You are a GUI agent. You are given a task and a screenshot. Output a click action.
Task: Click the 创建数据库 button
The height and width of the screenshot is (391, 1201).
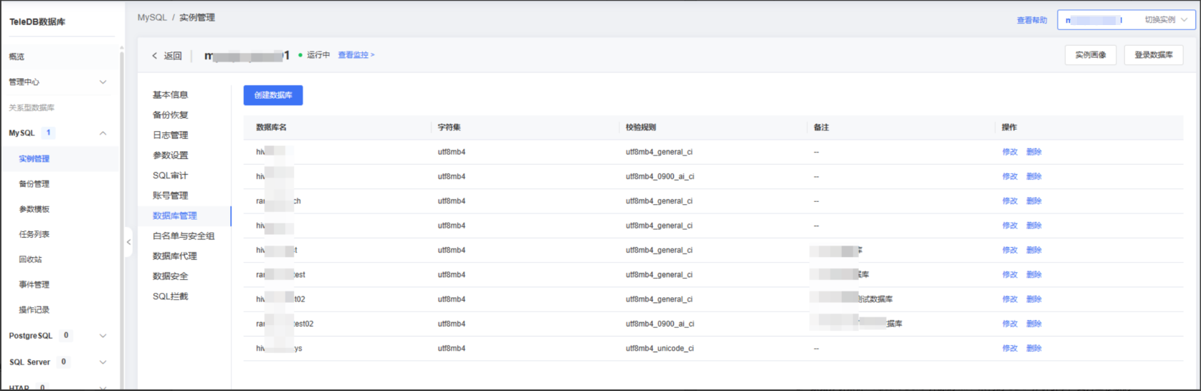click(273, 95)
